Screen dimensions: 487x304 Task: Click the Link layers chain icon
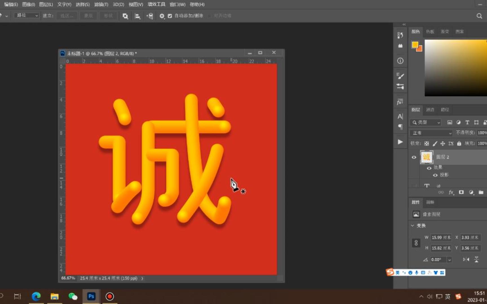click(441, 193)
